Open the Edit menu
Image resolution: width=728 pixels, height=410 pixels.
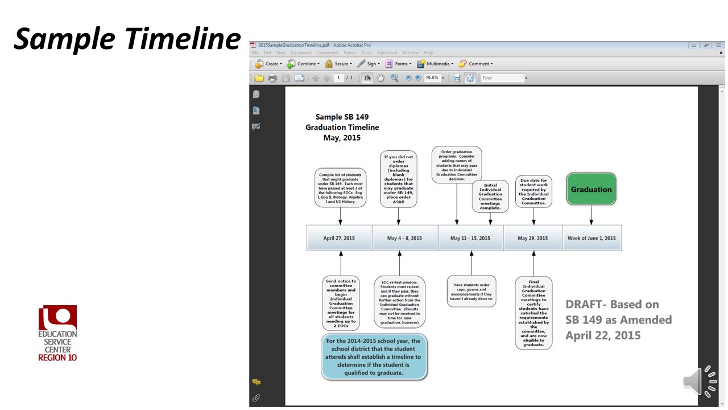click(x=267, y=52)
